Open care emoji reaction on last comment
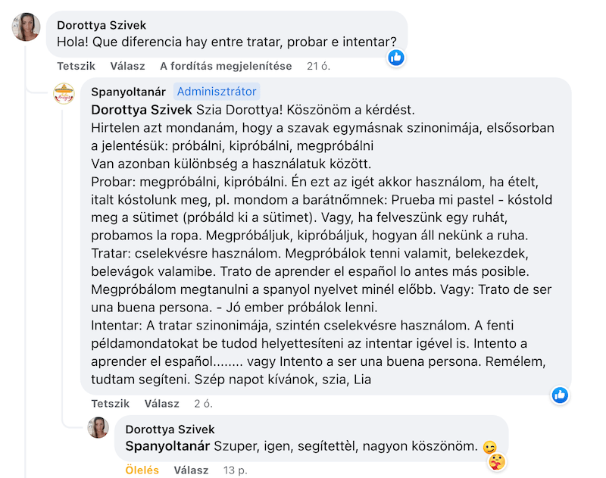The width and height of the screenshot is (606, 478). pos(497,462)
